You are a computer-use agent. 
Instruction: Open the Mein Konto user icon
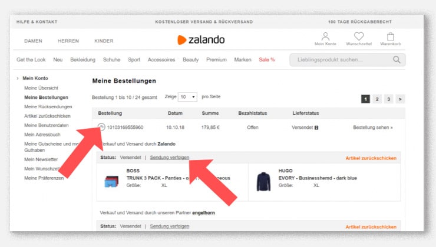click(325, 36)
